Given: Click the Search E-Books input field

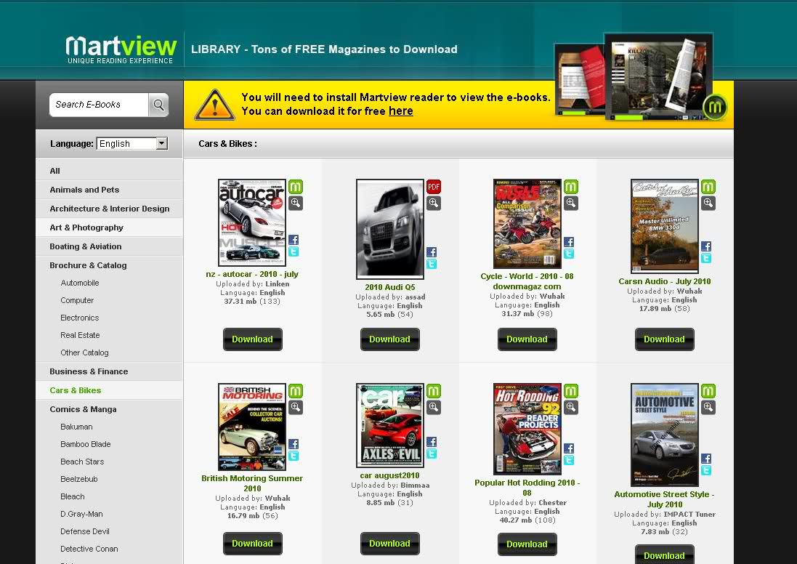Looking at the screenshot, I should pos(99,105).
